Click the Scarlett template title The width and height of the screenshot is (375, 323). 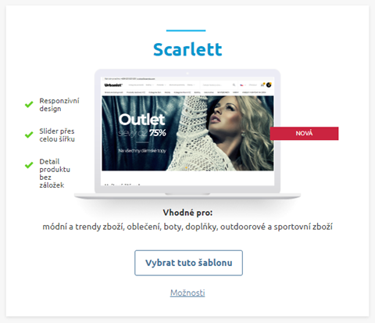coord(187,49)
